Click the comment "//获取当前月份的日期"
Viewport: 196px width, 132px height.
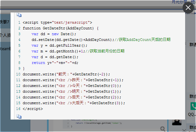[x=105, y=51]
